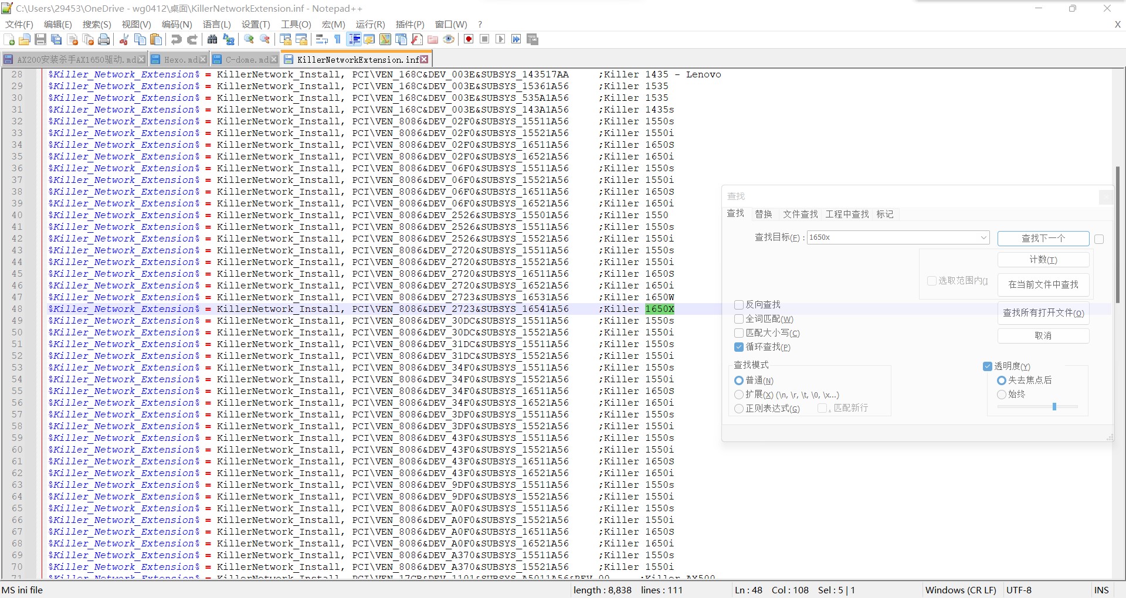Open the 插件 menu
The image size is (1126, 598).
410,24
